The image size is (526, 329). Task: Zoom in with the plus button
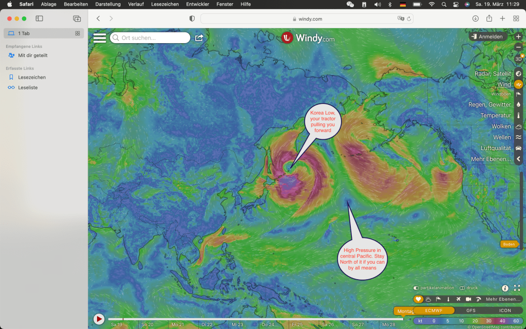click(518, 37)
